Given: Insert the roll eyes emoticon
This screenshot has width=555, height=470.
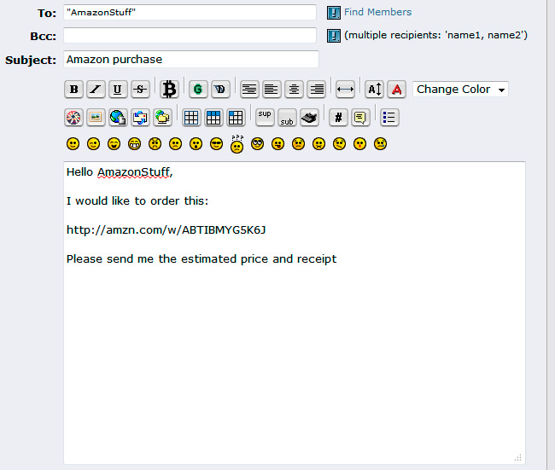Looking at the screenshot, I should 257,144.
